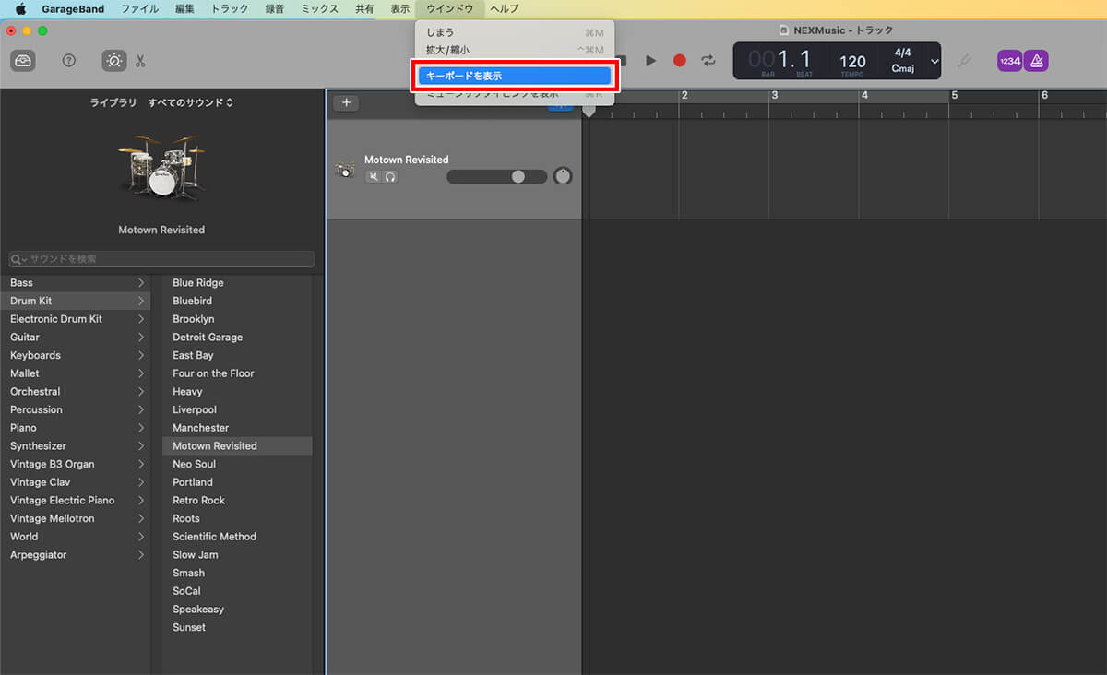This screenshot has height=675, width=1107.
Task: Select the Vintage B3 Organ category
Action: [76, 464]
